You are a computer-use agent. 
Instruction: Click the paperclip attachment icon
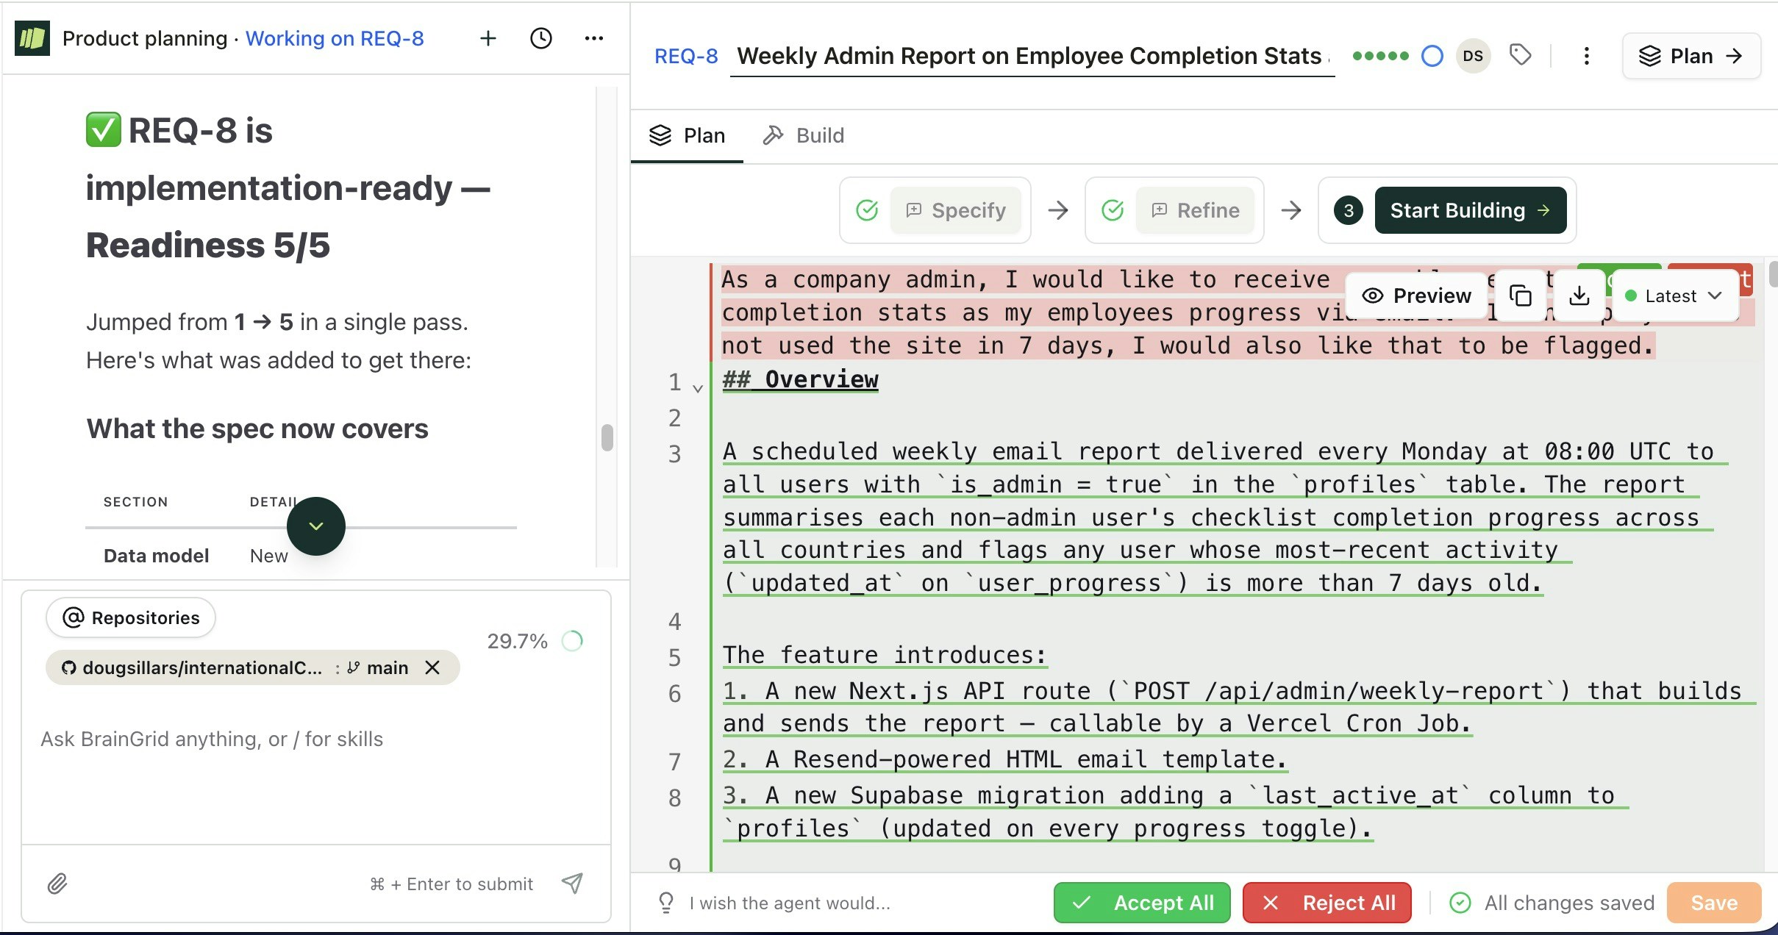[57, 883]
